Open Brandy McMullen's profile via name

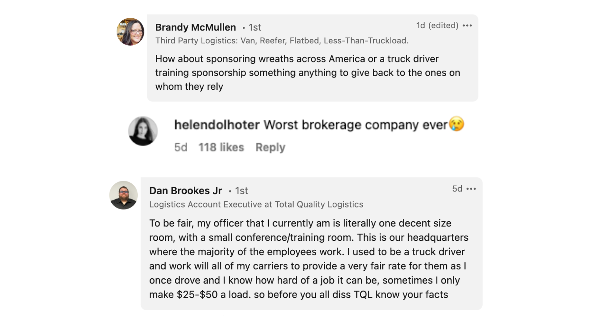tap(195, 27)
